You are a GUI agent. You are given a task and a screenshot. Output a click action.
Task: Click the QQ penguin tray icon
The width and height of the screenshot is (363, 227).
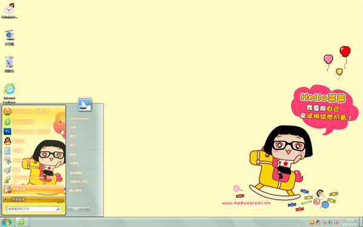pyautogui.click(x=318, y=222)
